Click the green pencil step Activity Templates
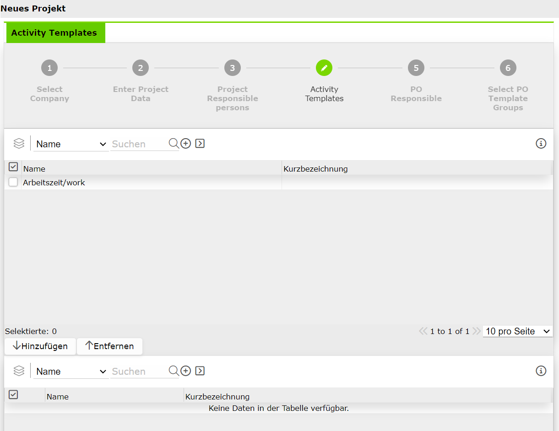 [x=324, y=68]
